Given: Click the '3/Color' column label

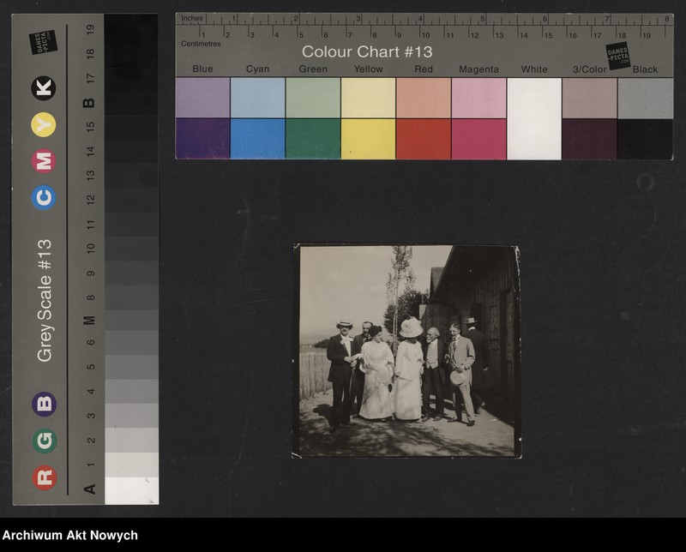Looking at the screenshot, I should click(590, 69).
